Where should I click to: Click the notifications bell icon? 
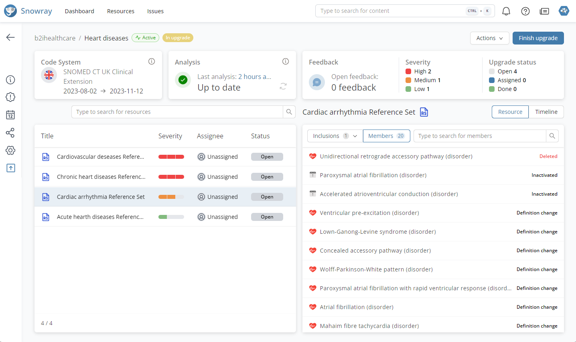(x=506, y=11)
